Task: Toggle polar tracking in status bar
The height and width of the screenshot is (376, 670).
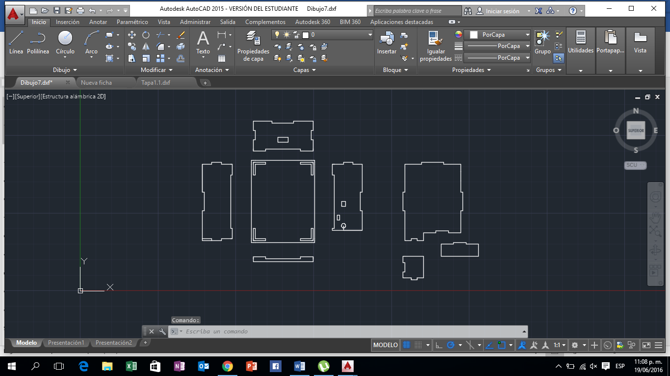Action: (x=451, y=345)
